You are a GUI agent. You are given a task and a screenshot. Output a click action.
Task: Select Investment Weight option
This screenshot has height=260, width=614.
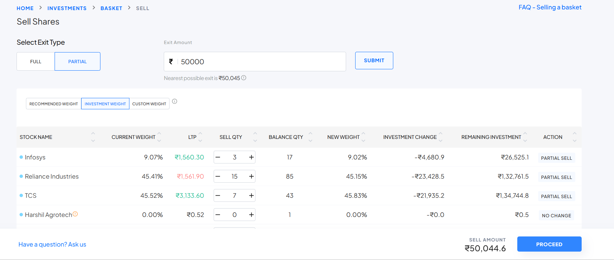[105, 104]
